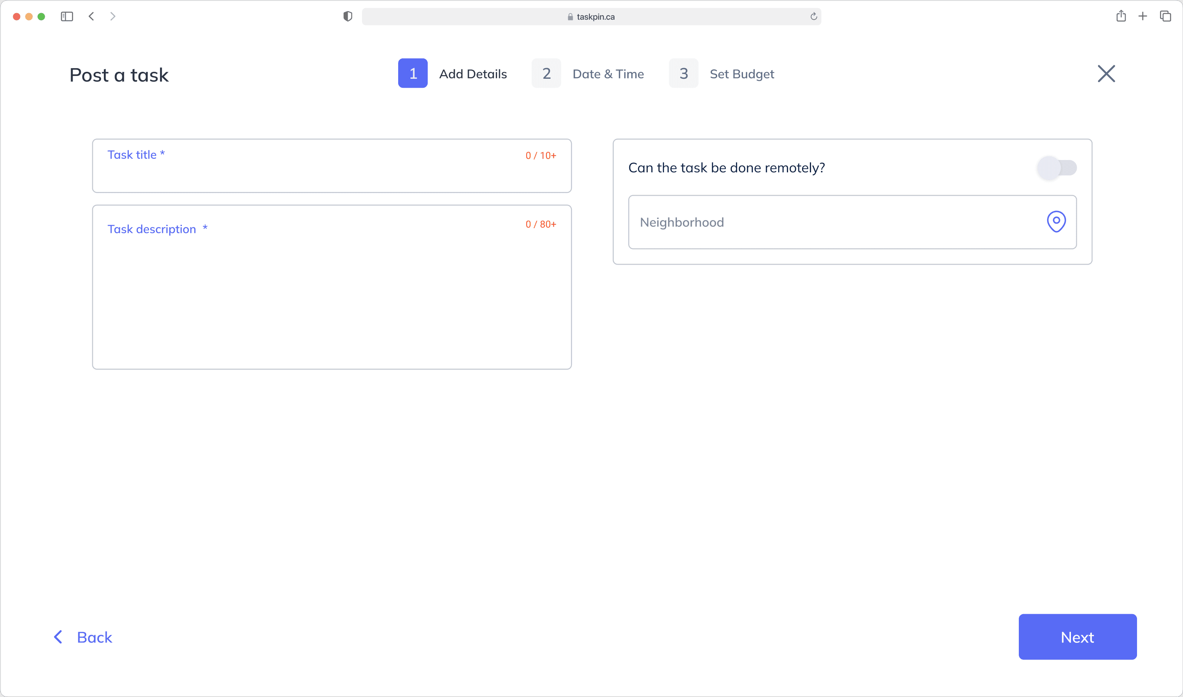Click the privacy shield icon
The image size is (1183, 697).
348,16
